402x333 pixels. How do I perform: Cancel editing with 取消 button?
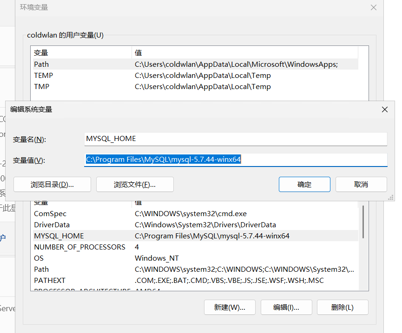[x=361, y=184]
